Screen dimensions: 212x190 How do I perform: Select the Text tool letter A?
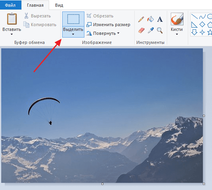click(160, 19)
